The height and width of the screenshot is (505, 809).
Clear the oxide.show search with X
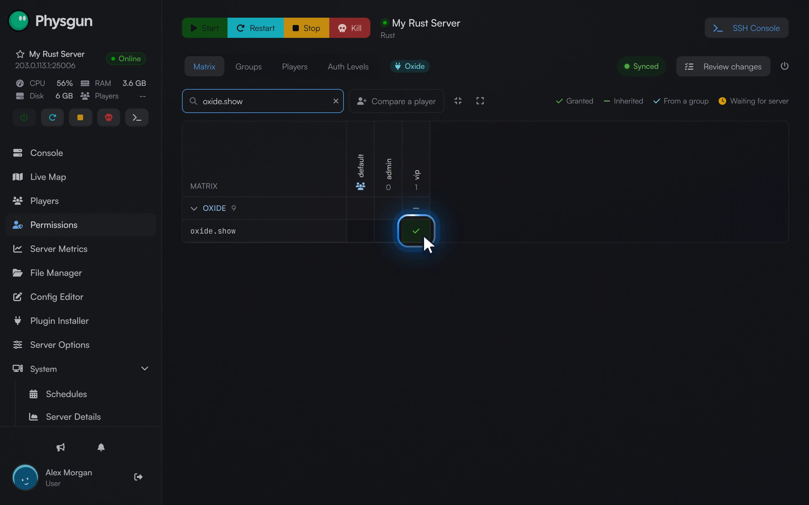336,101
